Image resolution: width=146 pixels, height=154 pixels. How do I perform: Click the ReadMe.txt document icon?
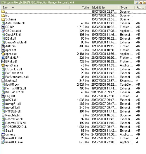tap(3, 115)
